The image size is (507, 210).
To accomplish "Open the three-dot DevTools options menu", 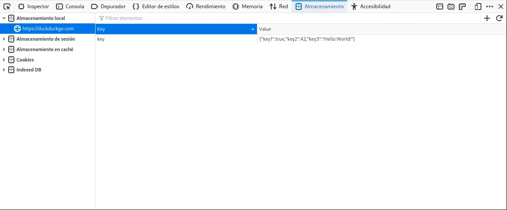I will tap(490, 6).
